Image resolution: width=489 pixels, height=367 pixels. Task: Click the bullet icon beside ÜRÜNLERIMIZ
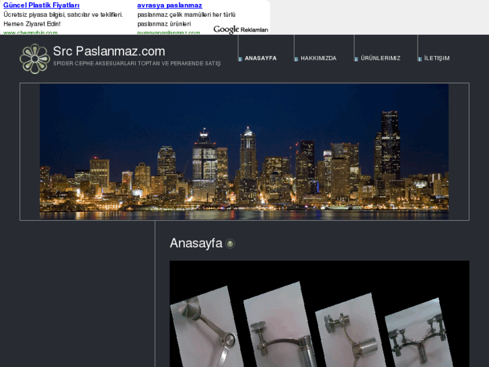[356, 59]
